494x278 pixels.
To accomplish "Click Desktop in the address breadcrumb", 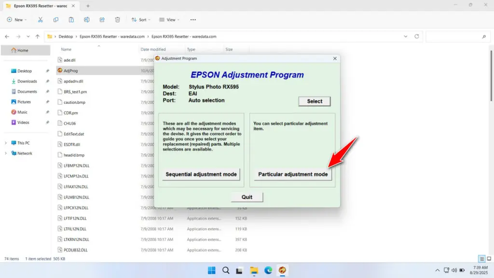I will (x=66, y=37).
